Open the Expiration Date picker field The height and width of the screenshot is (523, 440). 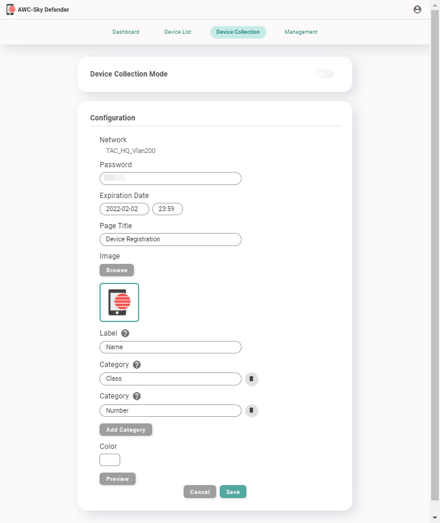click(124, 209)
